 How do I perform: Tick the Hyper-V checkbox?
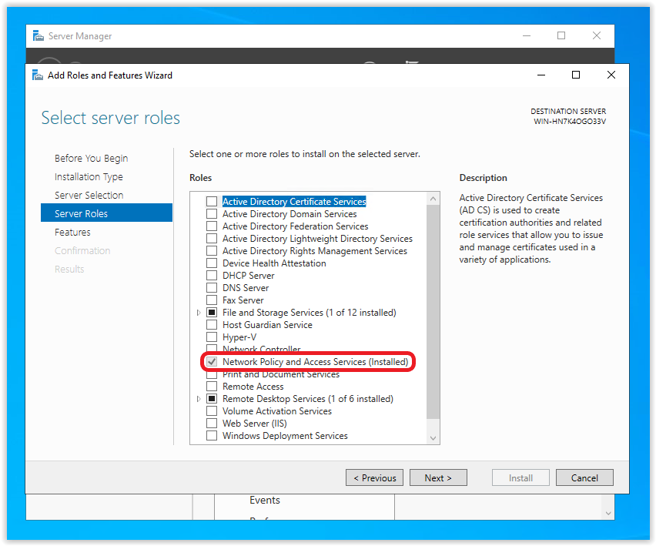tap(212, 337)
